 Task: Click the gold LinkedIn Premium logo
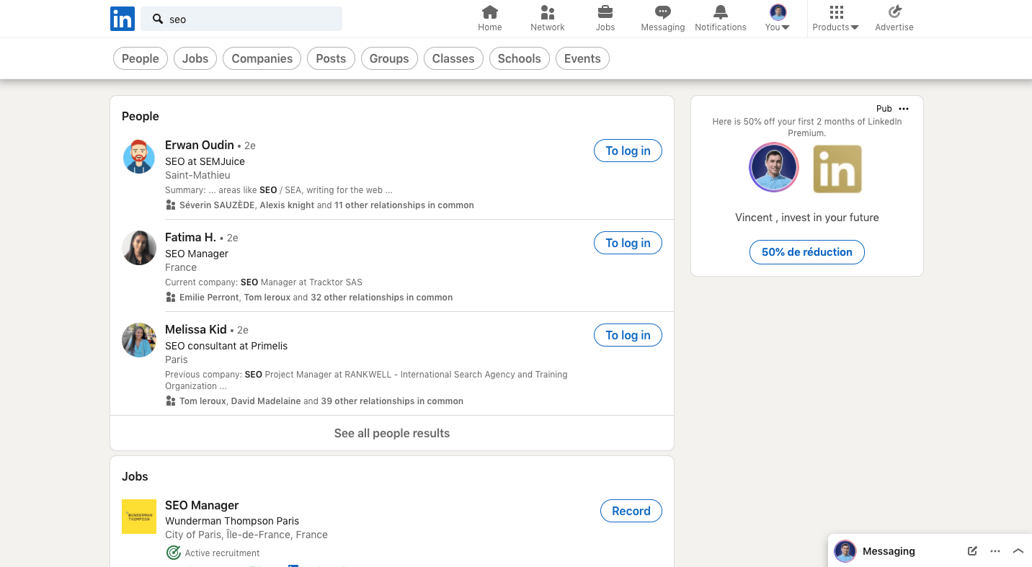tap(837, 169)
